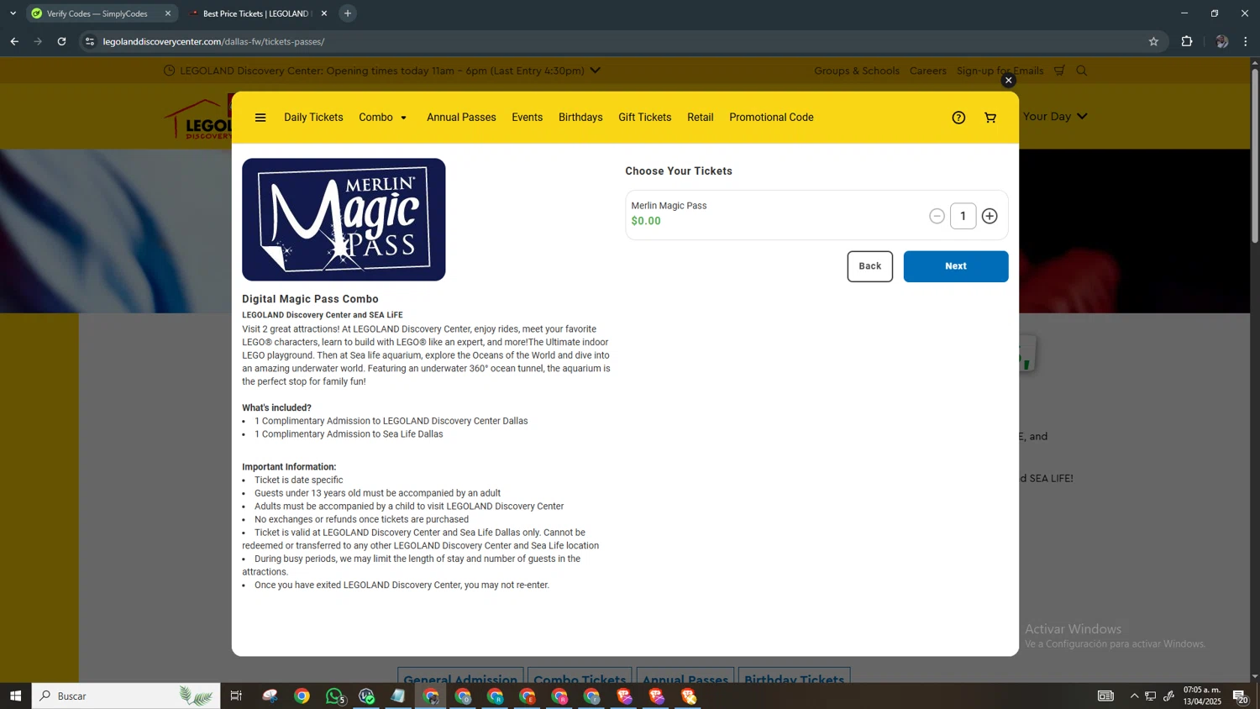Open a new browser tab

tap(348, 13)
